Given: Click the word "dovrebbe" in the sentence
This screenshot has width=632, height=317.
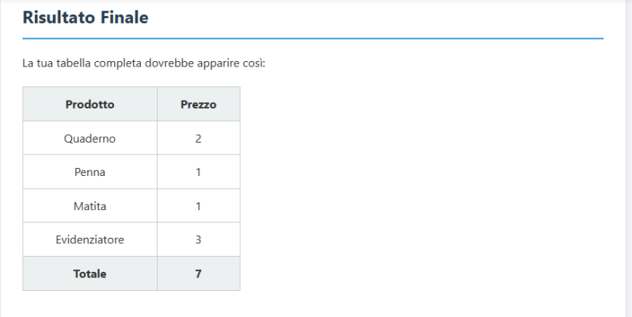Looking at the screenshot, I should [x=169, y=63].
